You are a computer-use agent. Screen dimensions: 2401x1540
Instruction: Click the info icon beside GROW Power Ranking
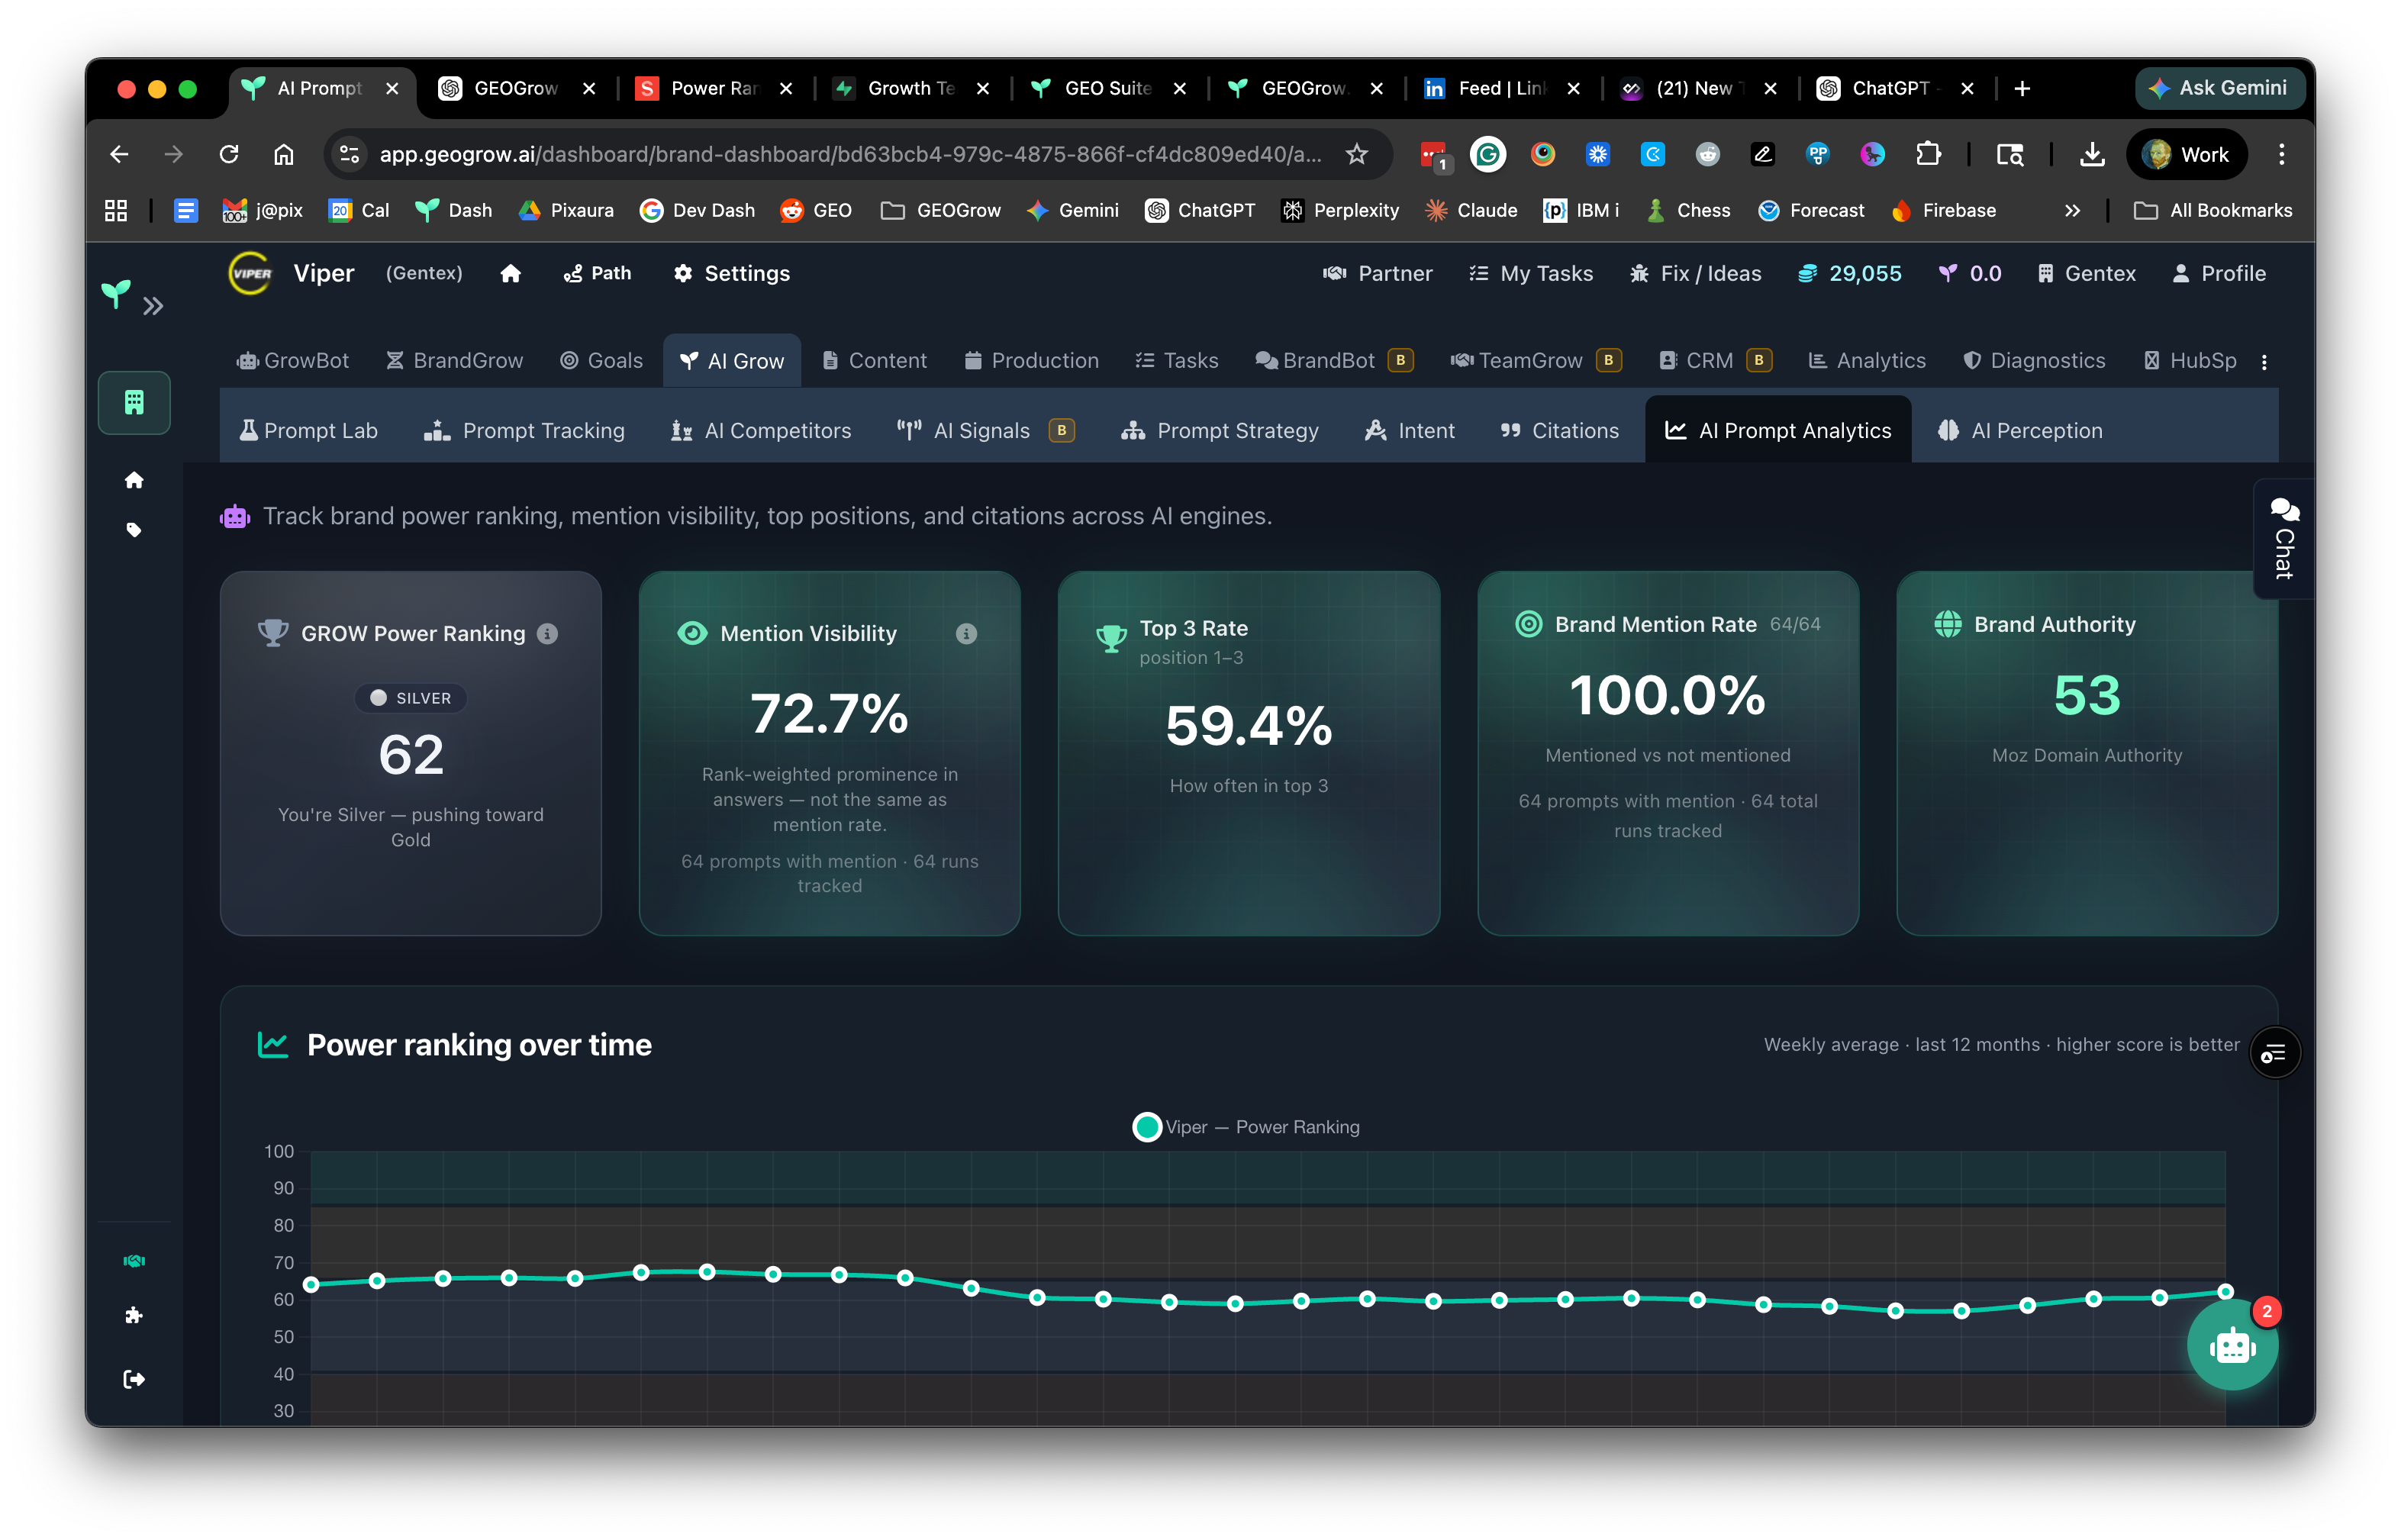[x=547, y=633]
